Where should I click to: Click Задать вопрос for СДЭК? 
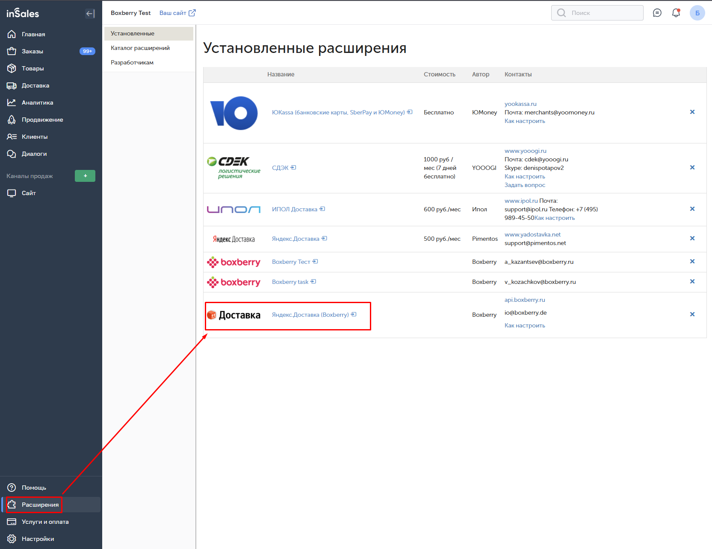pos(525,185)
